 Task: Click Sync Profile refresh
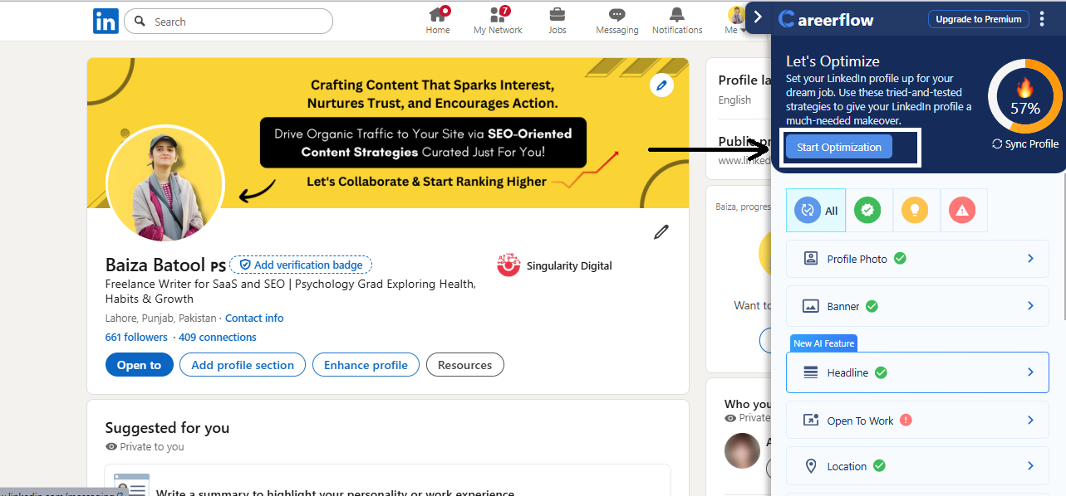(x=1025, y=143)
